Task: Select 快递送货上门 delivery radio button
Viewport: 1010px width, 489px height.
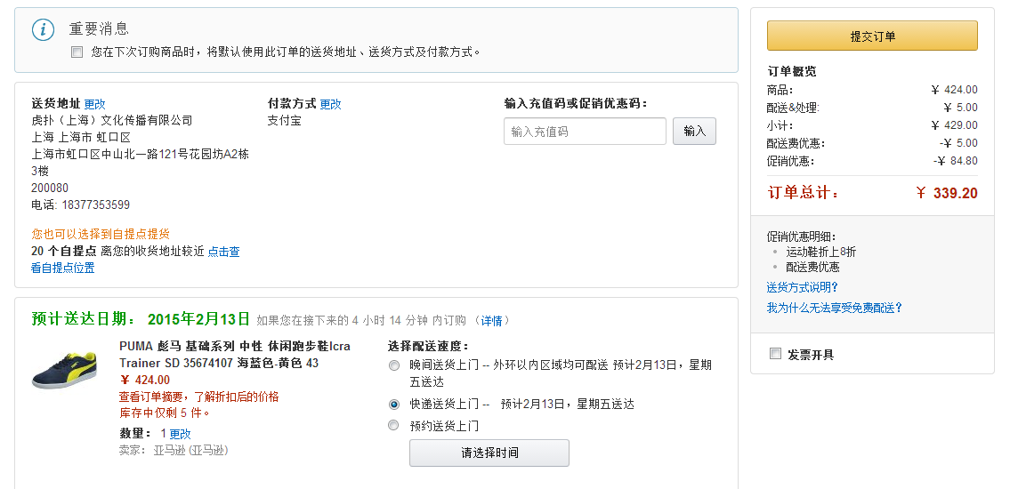Action: pos(393,405)
